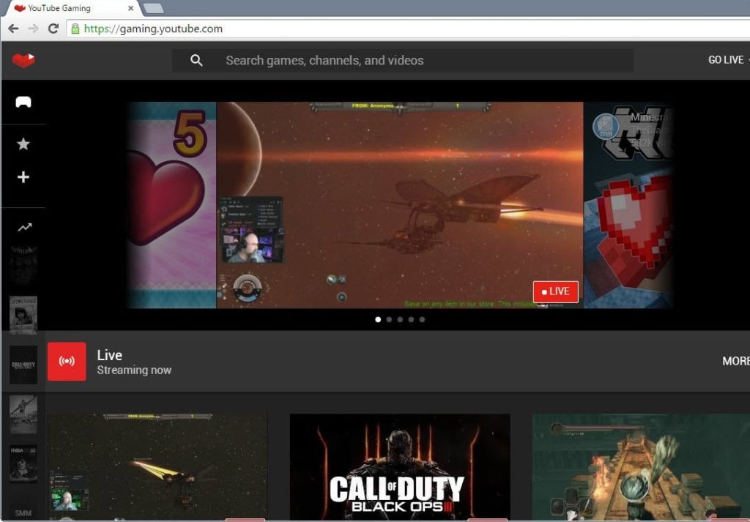
Task: Reload the page
Action: click(x=52, y=29)
